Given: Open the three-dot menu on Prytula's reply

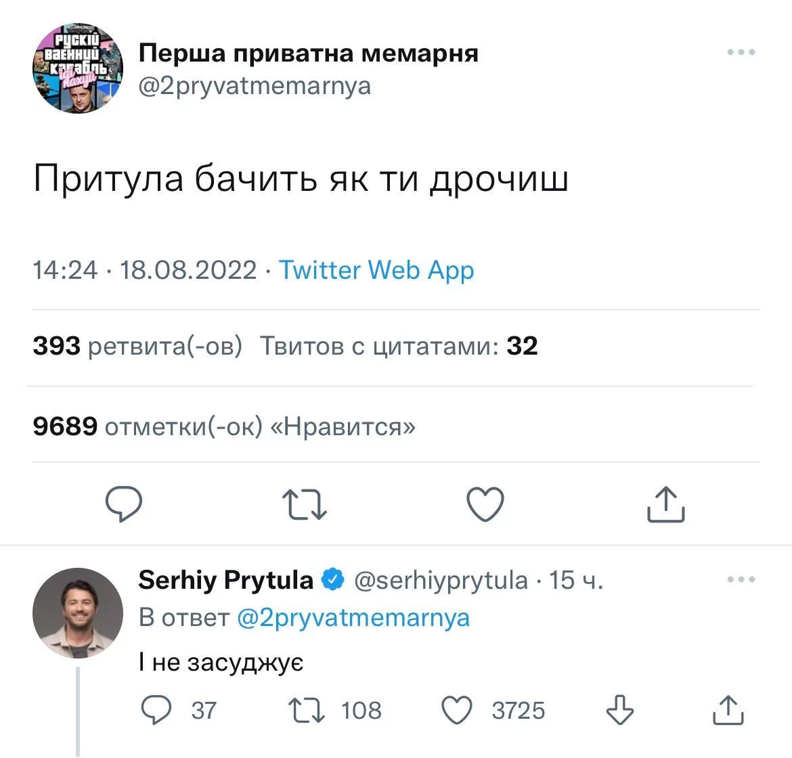Looking at the screenshot, I should 741,579.
